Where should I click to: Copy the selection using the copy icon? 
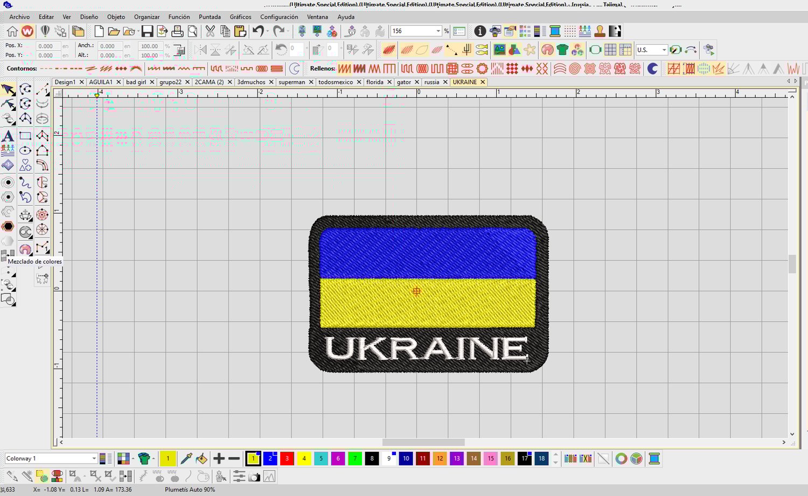(225, 31)
